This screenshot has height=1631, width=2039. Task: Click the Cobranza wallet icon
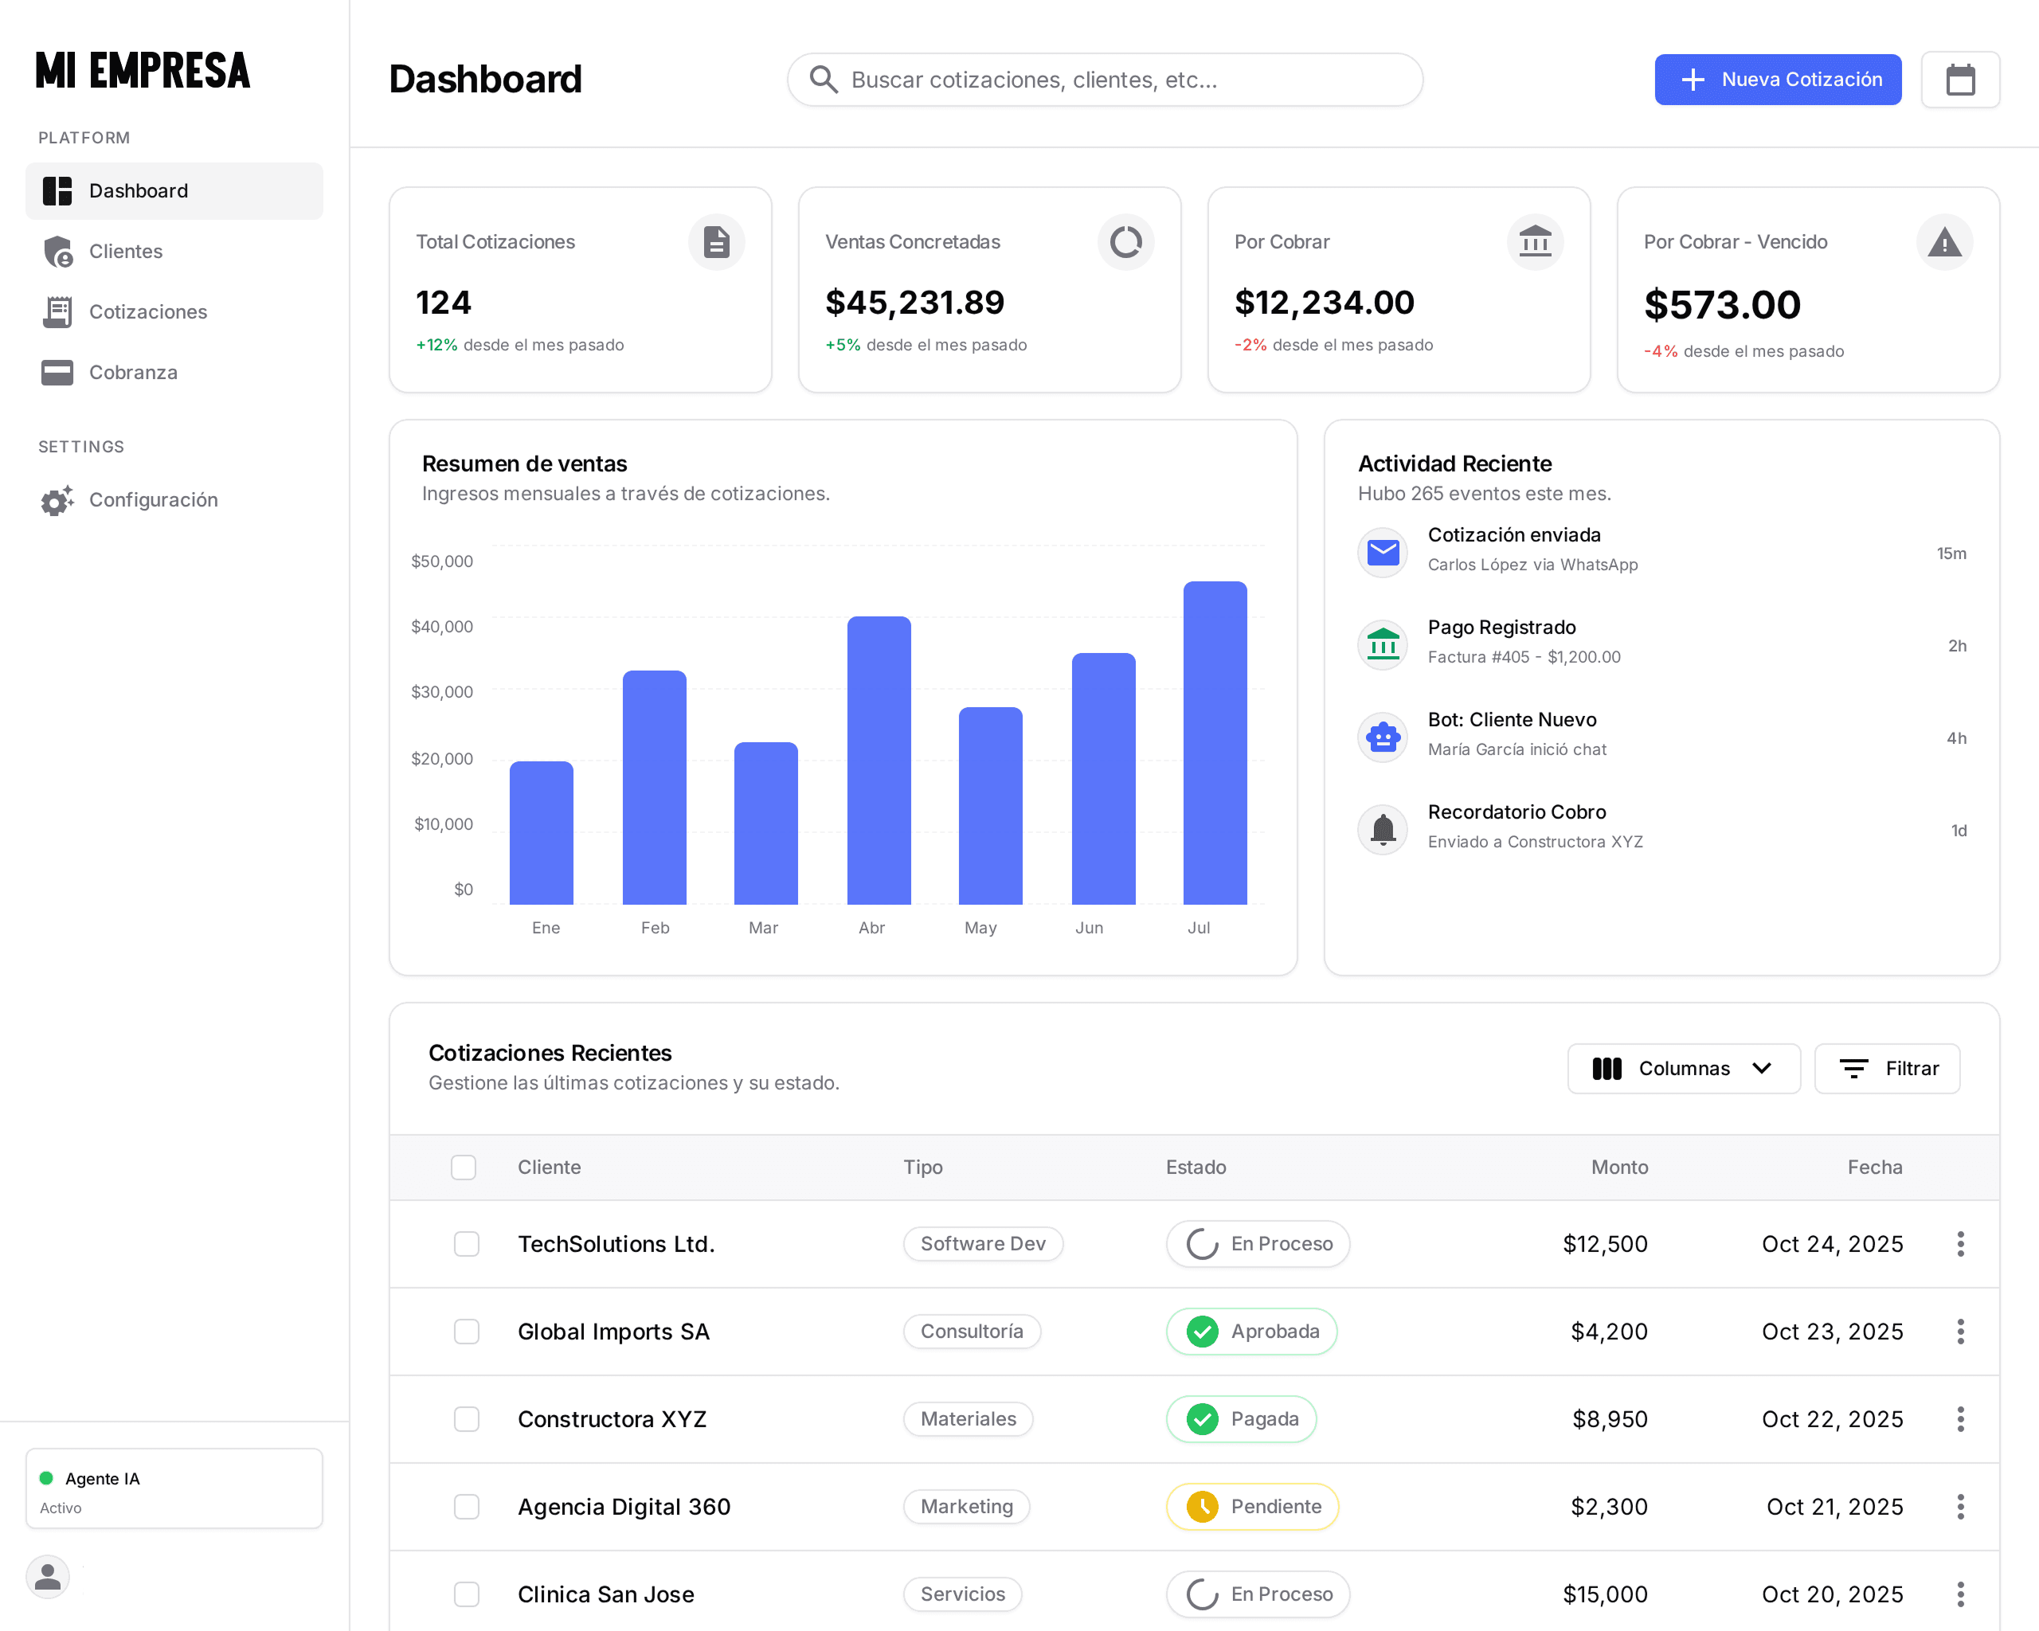click(57, 372)
